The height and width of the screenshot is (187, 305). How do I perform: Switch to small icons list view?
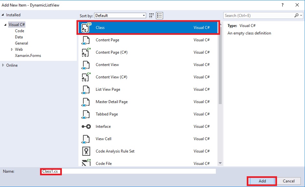pos(159,16)
